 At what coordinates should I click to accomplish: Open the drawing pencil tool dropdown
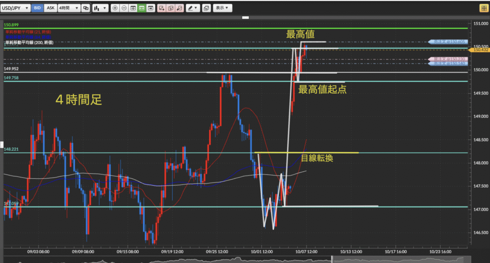pyautogui.click(x=193, y=8)
